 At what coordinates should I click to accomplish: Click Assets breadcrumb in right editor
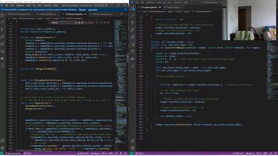tap(179, 11)
